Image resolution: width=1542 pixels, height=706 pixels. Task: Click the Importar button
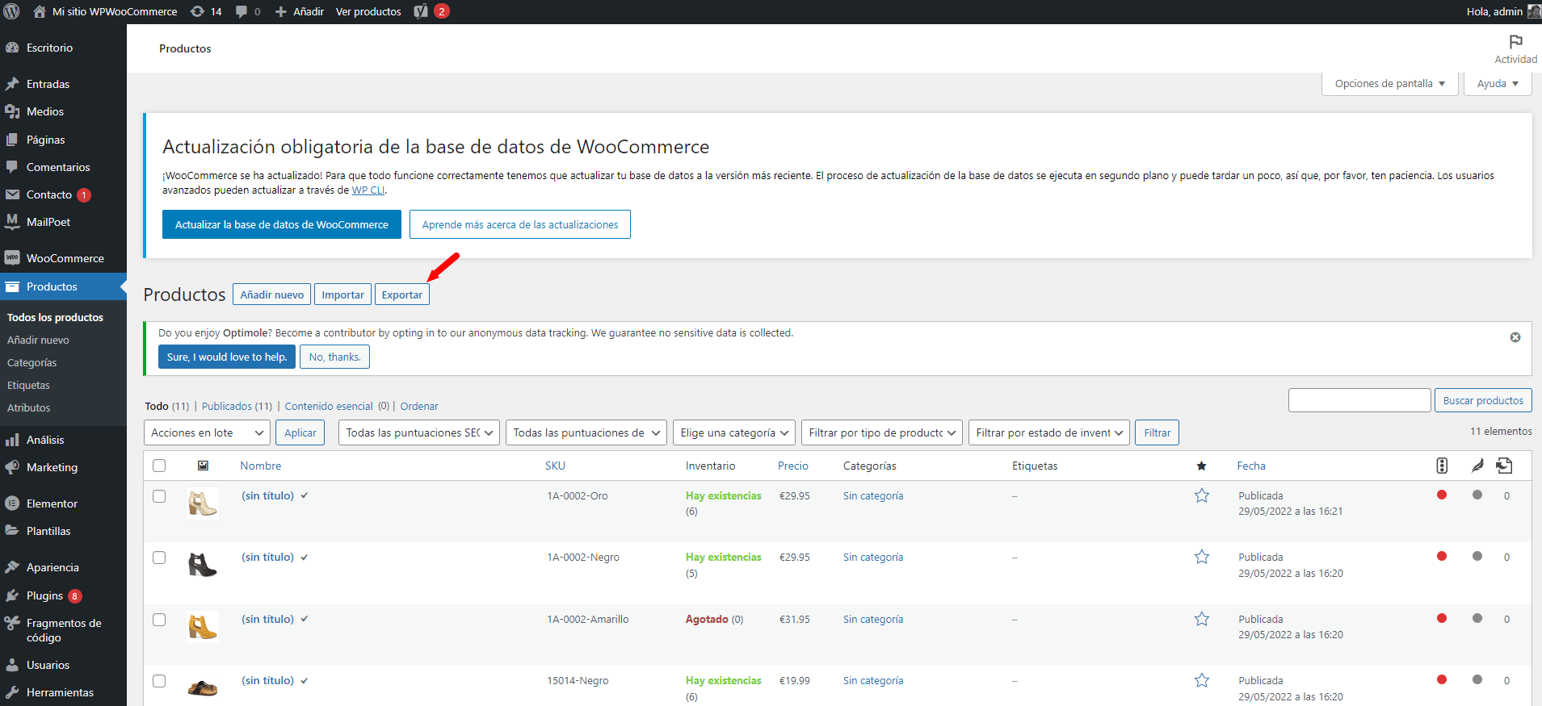tap(343, 295)
